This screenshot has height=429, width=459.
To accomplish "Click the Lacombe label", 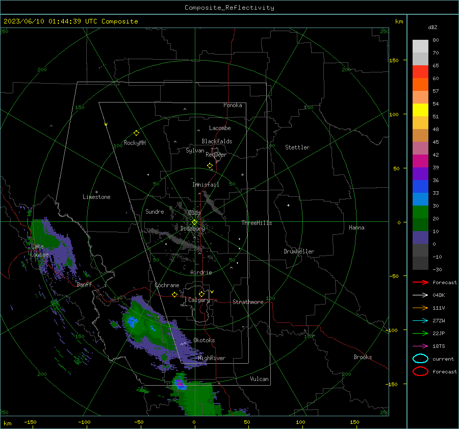I will pos(220,128).
